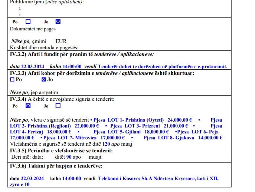Image resolution: width=255 pixels, height=192 pixels.
Task: Check the Po box above Dokumentet me pages
Action: pyautogui.click(x=28, y=21)
